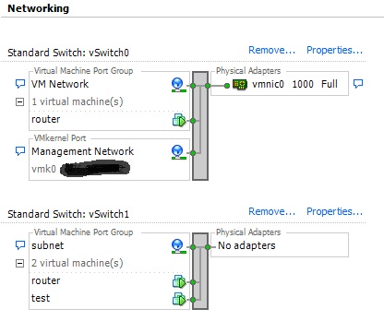Select the test virtual machine entry
Screen dimensions: 384x333
pos(41,298)
